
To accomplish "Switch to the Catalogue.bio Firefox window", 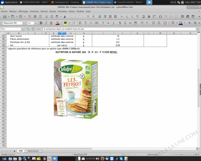I will point(66,2).
